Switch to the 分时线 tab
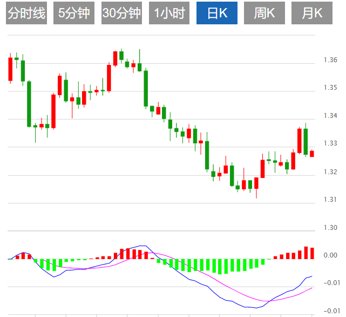The height and width of the screenshot is (317, 346). [27, 13]
